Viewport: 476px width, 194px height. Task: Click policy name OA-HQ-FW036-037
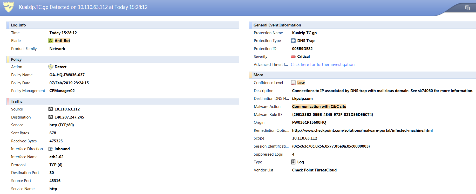tap(67, 75)
